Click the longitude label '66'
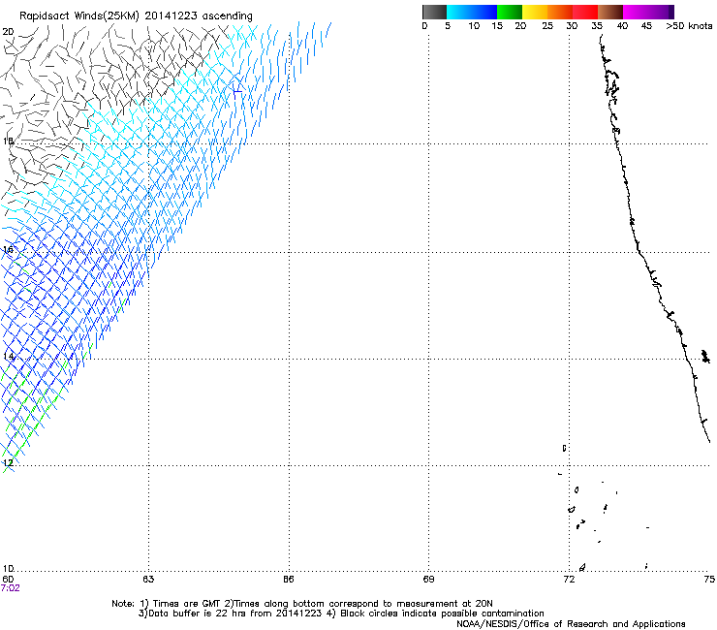 [289, 580]
